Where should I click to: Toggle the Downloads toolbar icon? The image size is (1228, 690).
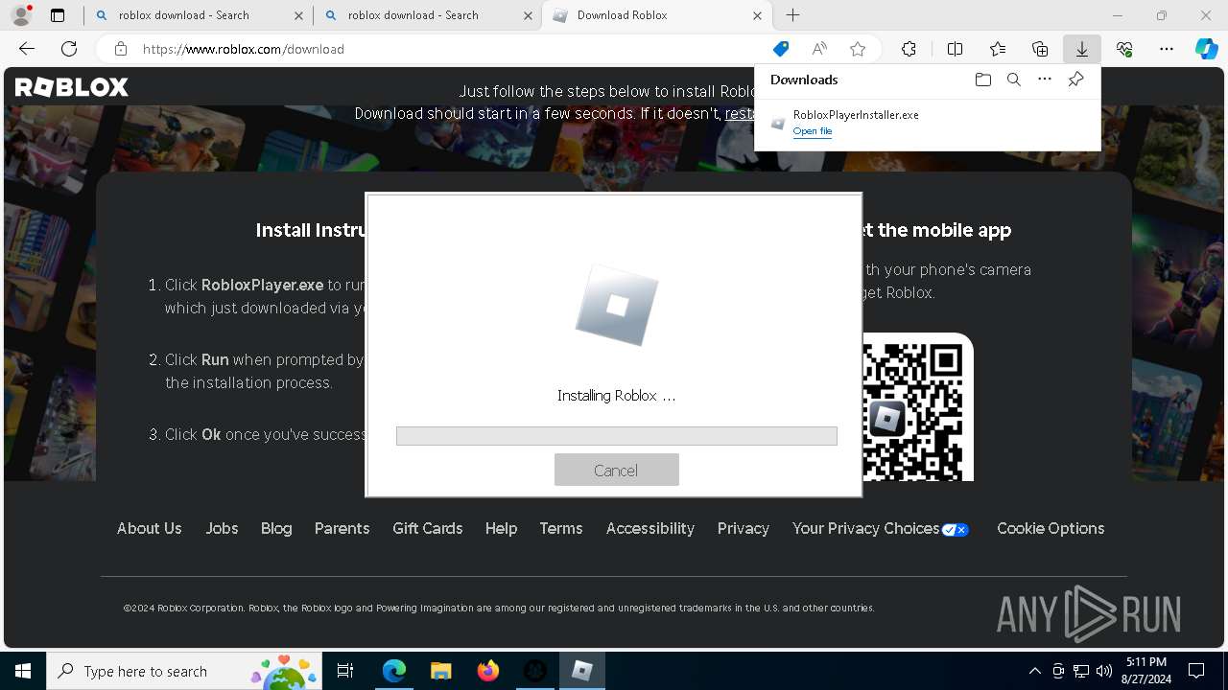pyautogui.click(x=1081, y=49)
